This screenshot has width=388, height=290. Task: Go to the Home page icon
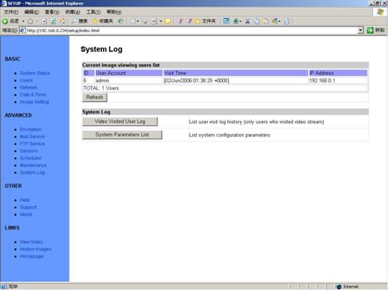pyautogui.click(x=63, y=21)
